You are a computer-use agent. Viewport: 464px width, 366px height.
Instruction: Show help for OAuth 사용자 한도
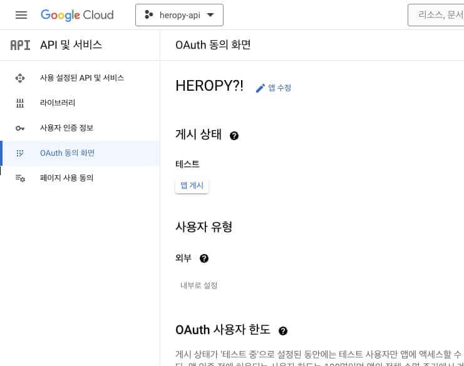tap(283, 331)
